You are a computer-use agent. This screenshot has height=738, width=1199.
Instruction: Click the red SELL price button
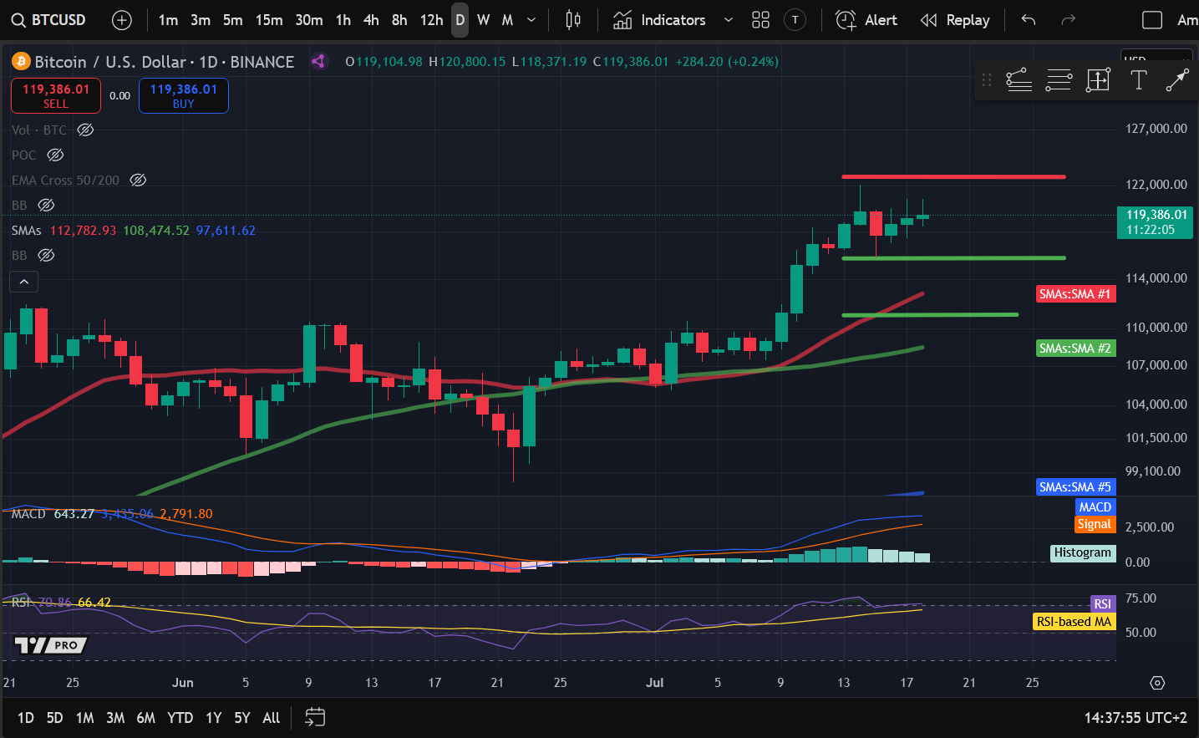pos(56,95)
